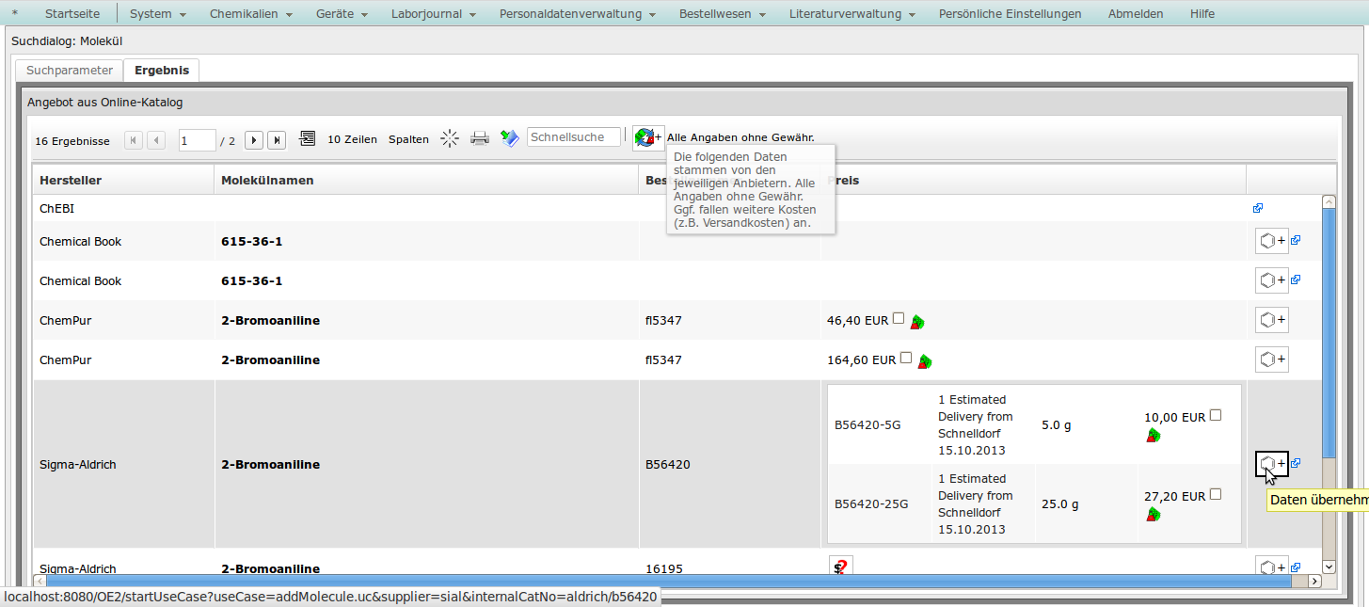Go to Startseite

click(72, 14)
